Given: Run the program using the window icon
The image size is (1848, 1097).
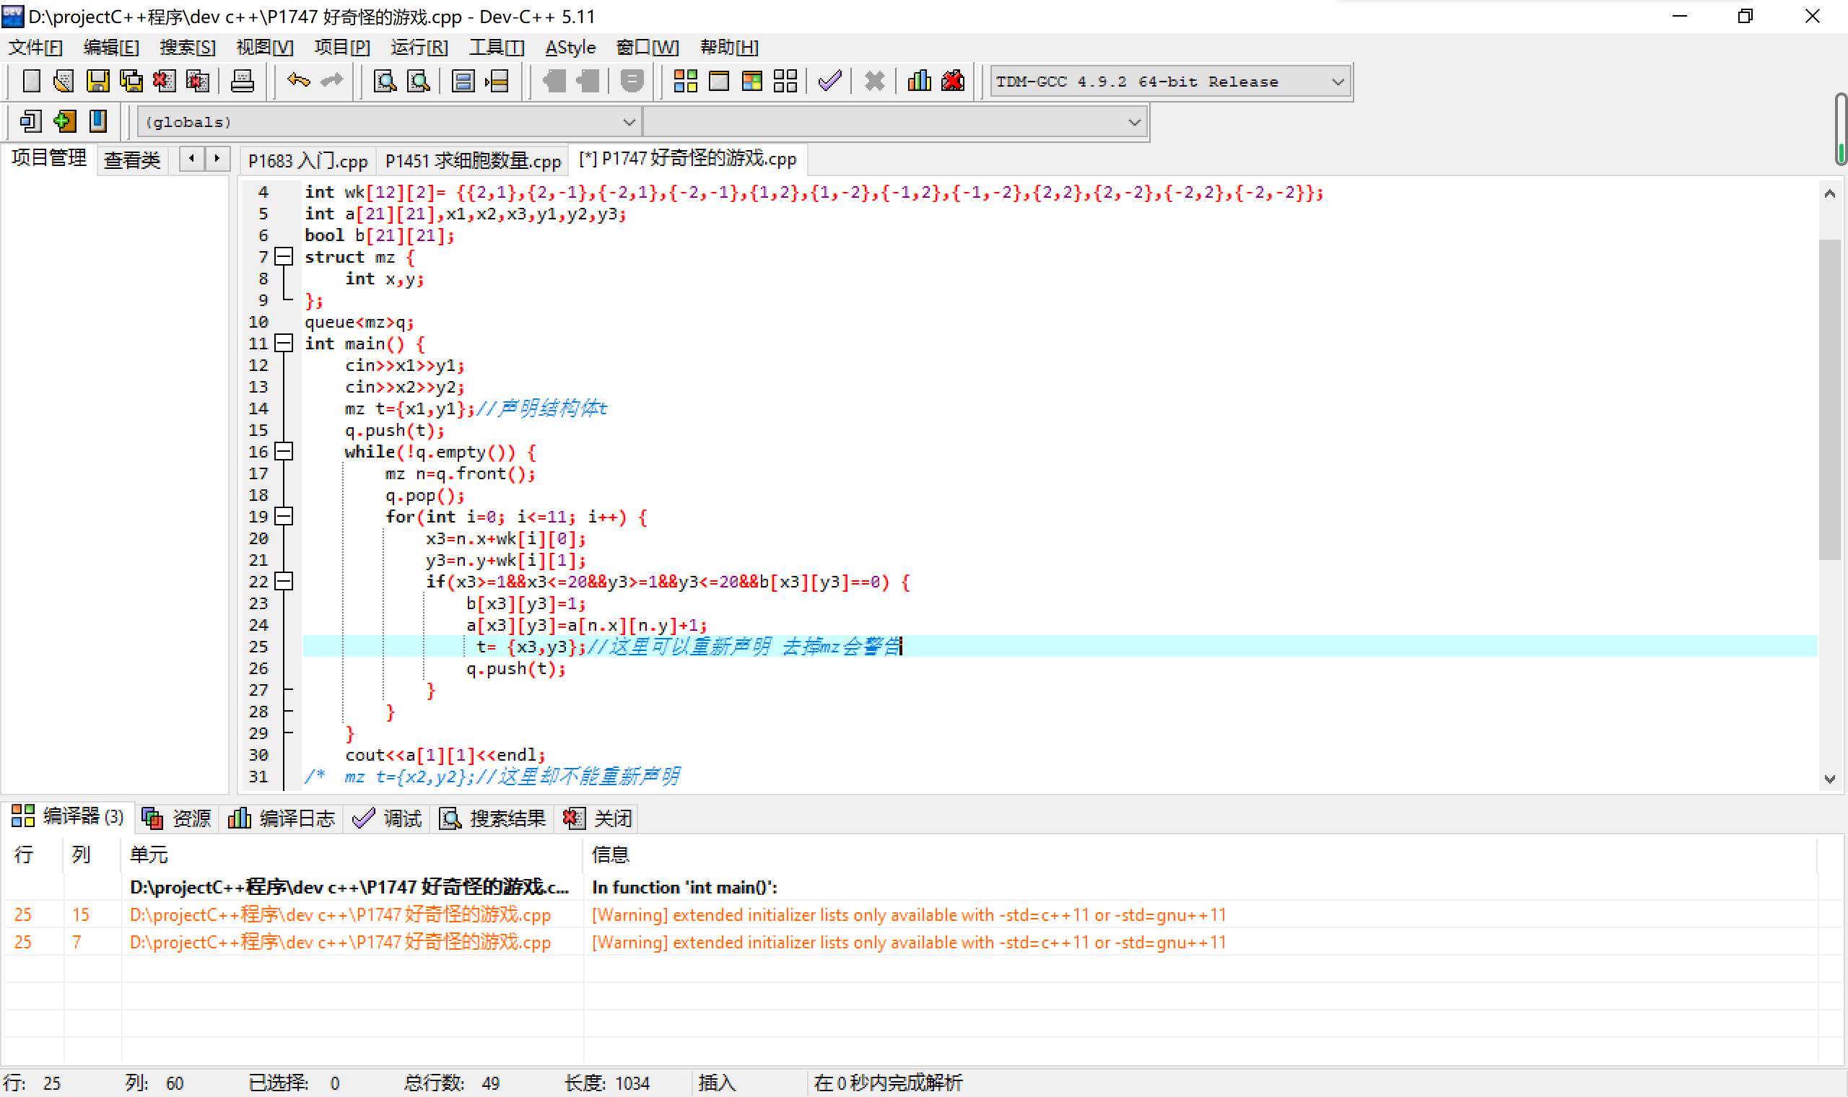Looking at the screenshot, I should click(718, 81).
